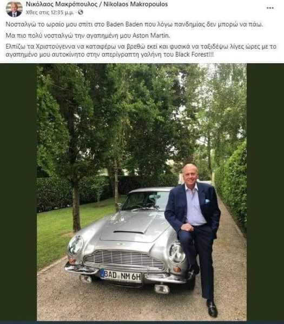The image size is (284, 324).
Task: Open the Νικόλαος Μακρόπουλος profile name link
Action: (x=62, y=4)
